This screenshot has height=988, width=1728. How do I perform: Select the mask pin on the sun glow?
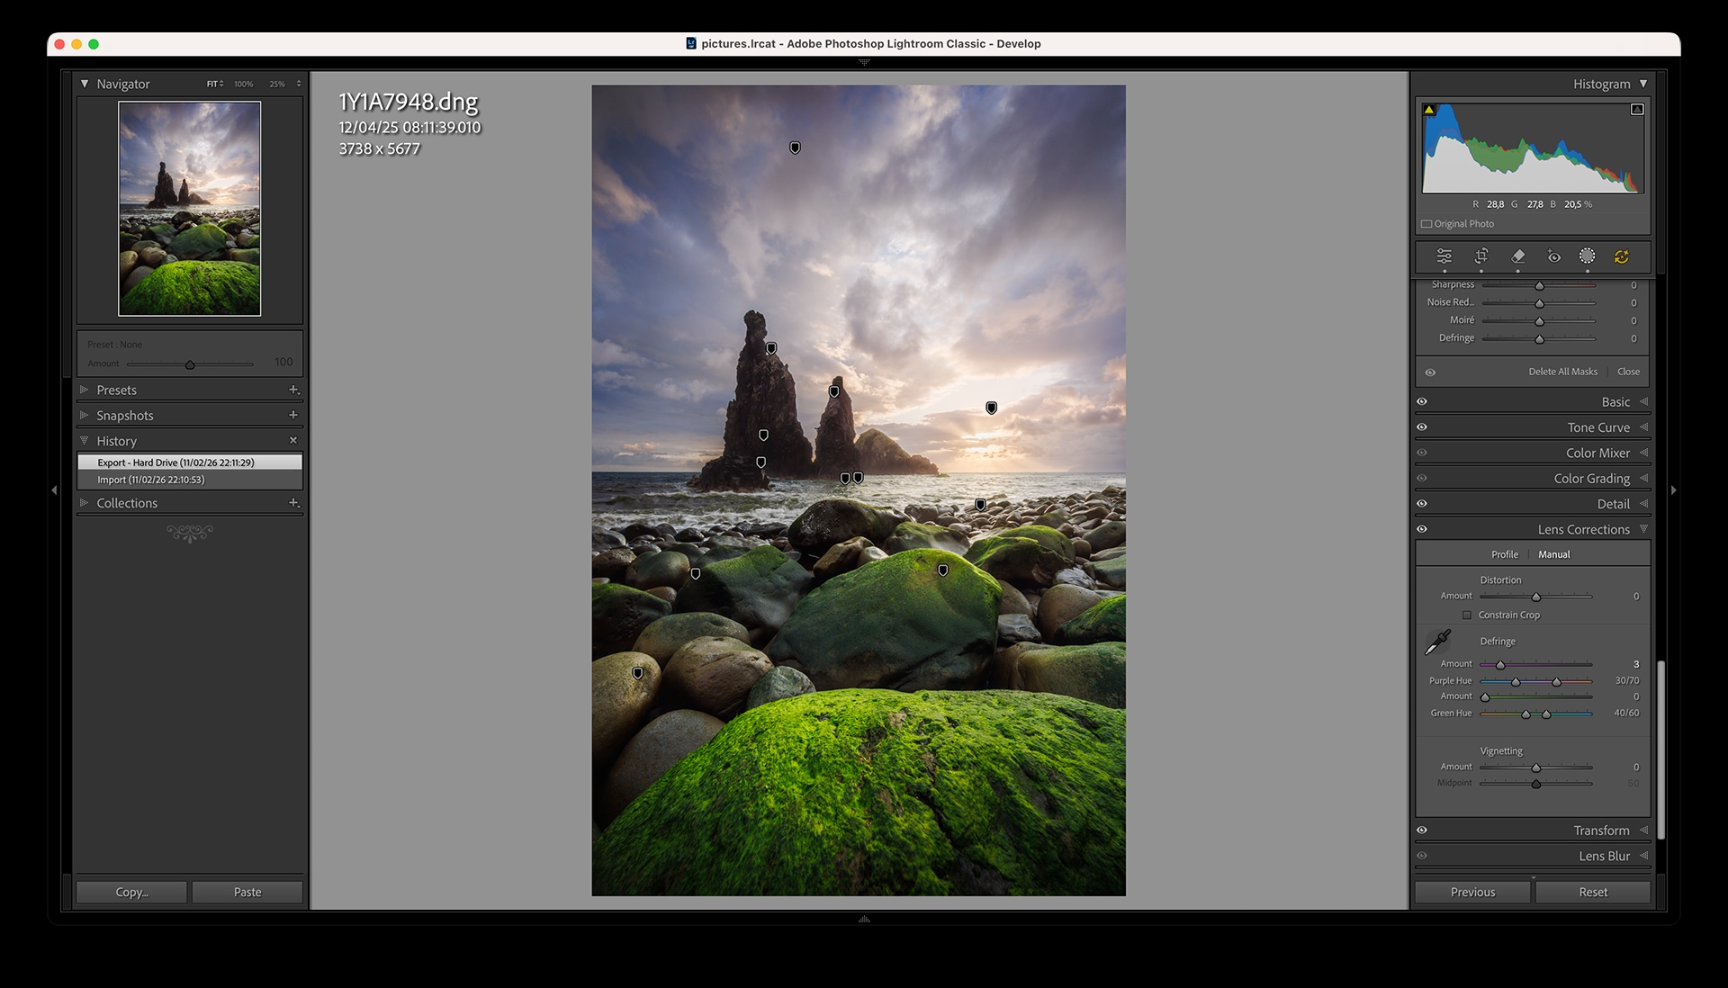991,409
